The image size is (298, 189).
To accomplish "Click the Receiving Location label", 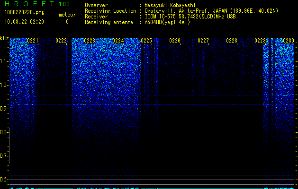I will click(110, 11).
